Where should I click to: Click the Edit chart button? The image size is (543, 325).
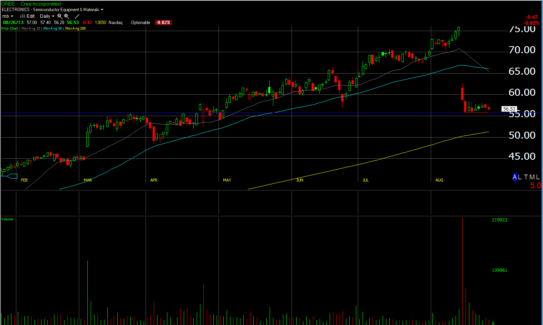31,16
